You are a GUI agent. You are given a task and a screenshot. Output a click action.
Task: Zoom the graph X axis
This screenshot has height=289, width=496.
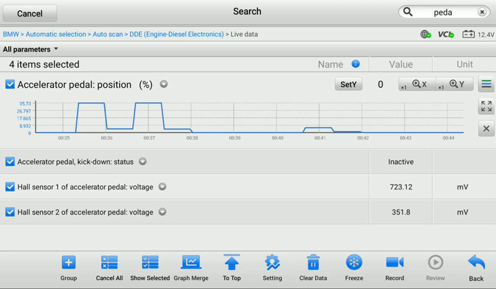coord(417,84)
